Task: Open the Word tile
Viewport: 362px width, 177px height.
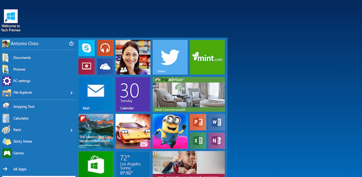Action: [x=217, y=122]
